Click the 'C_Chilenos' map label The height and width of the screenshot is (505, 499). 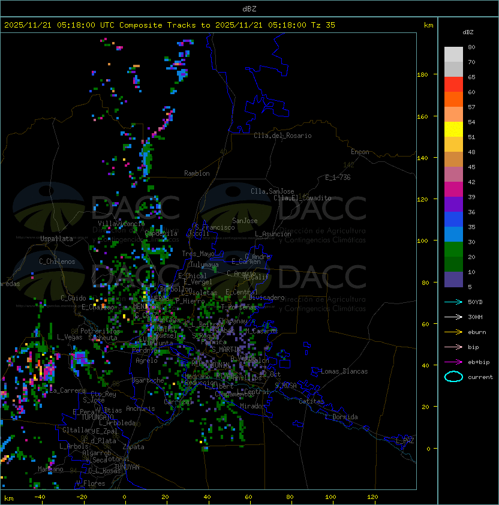pyautogui.click(x=57, y=261)
